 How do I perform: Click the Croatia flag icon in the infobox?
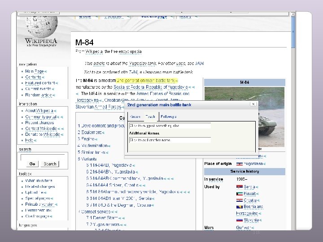(x=240, y=200)
